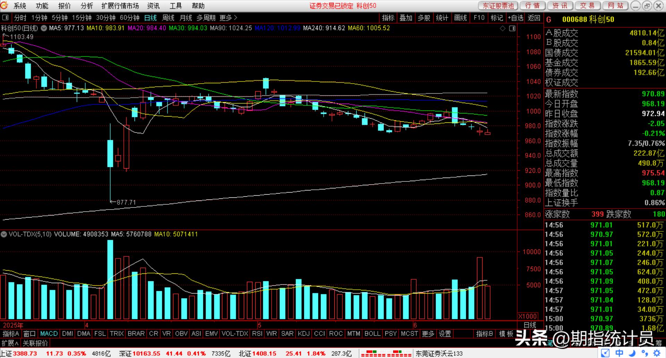Toggle the 叠加 overlay option

[406, 18]
